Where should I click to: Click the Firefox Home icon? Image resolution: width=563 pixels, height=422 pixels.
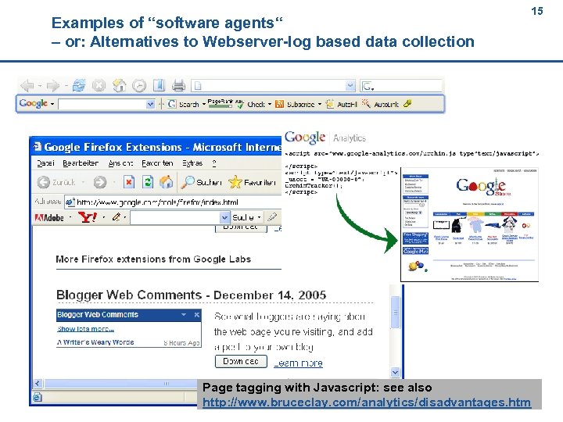click(119, 85)
